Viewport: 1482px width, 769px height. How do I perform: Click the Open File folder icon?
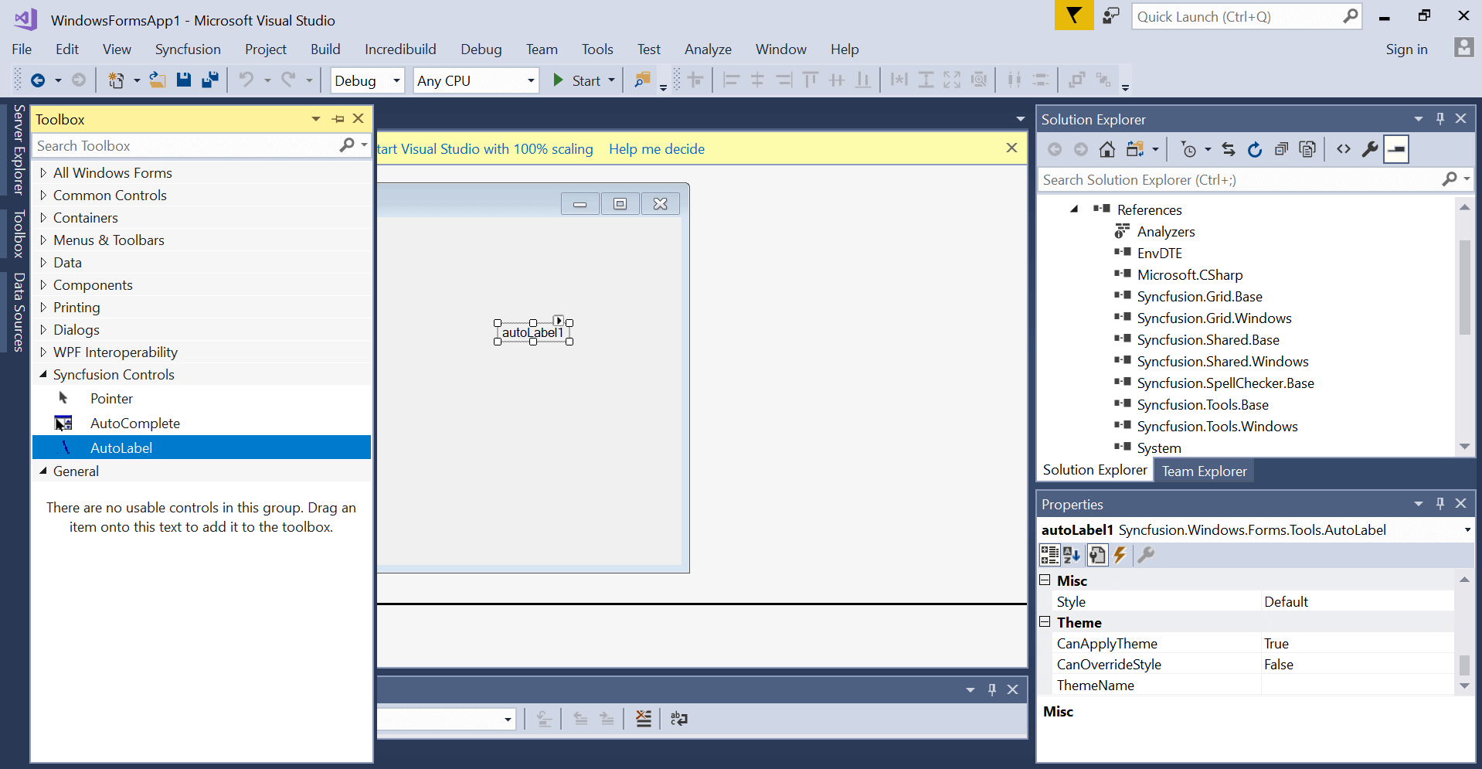point(158,80)
